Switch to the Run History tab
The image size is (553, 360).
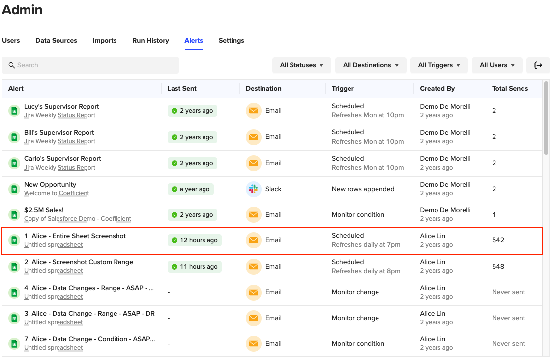coord(150,41)
